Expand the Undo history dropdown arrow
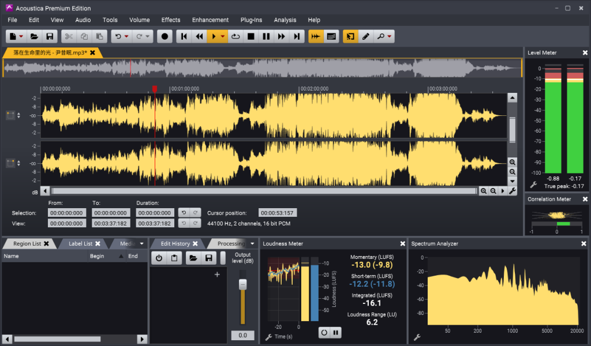 click(126, 36)
